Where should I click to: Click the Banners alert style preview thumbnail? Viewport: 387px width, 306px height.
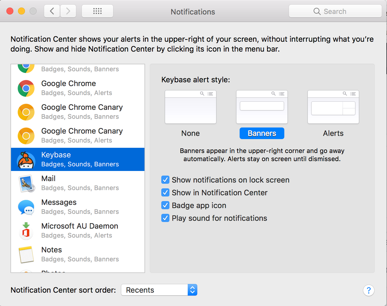pos(262,107)
